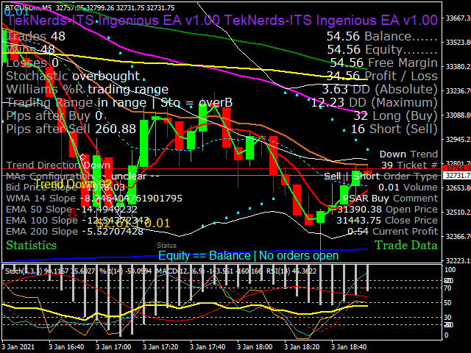Click the MACD(12,26,9) indicator label

tap(209, 271)
